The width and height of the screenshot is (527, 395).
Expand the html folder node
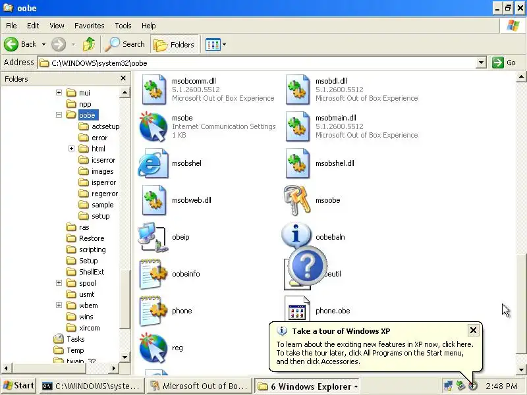click(71, 149)
